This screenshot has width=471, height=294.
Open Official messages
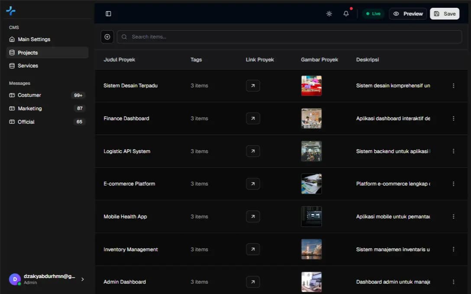[47, 122]
